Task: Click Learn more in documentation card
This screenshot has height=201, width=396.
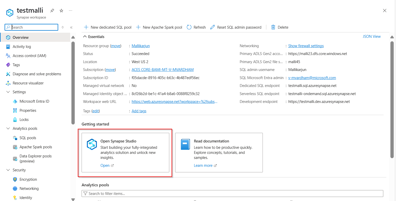Action: pos(205,166)
